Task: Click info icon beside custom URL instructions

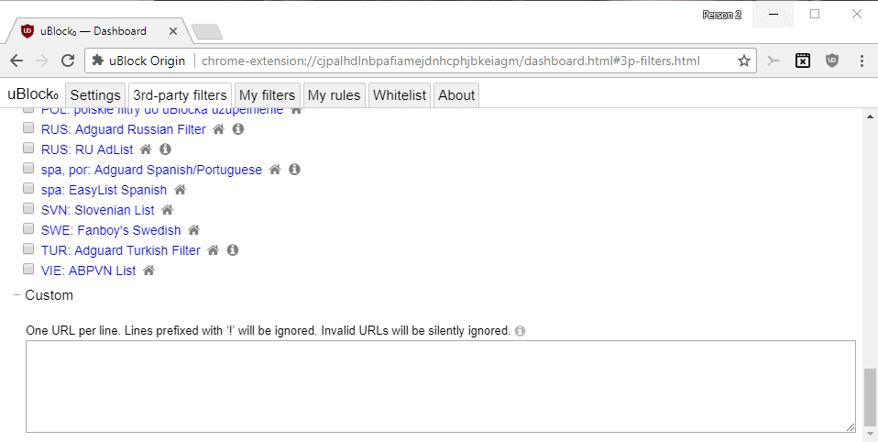Action: (521, 331)
